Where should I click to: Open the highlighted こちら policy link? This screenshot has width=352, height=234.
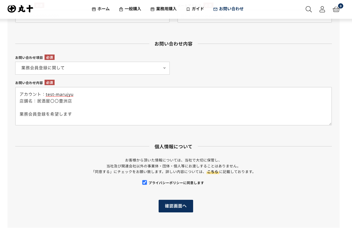point(213,172)
